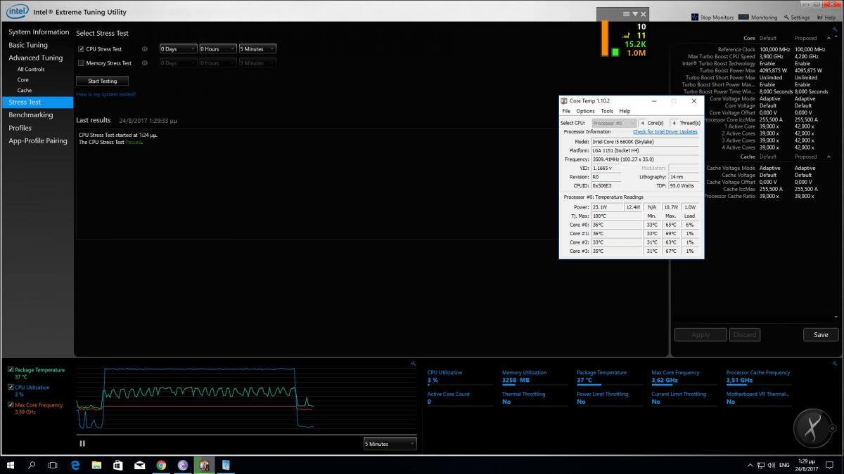Screen dimensions: 844x474
Task: Open Select CPU dropdown in Core Temp
Action: pos(614,123)
